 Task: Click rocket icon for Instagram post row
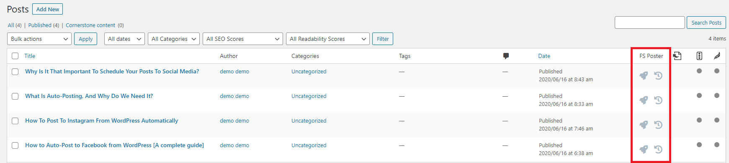tap(644, 125)
